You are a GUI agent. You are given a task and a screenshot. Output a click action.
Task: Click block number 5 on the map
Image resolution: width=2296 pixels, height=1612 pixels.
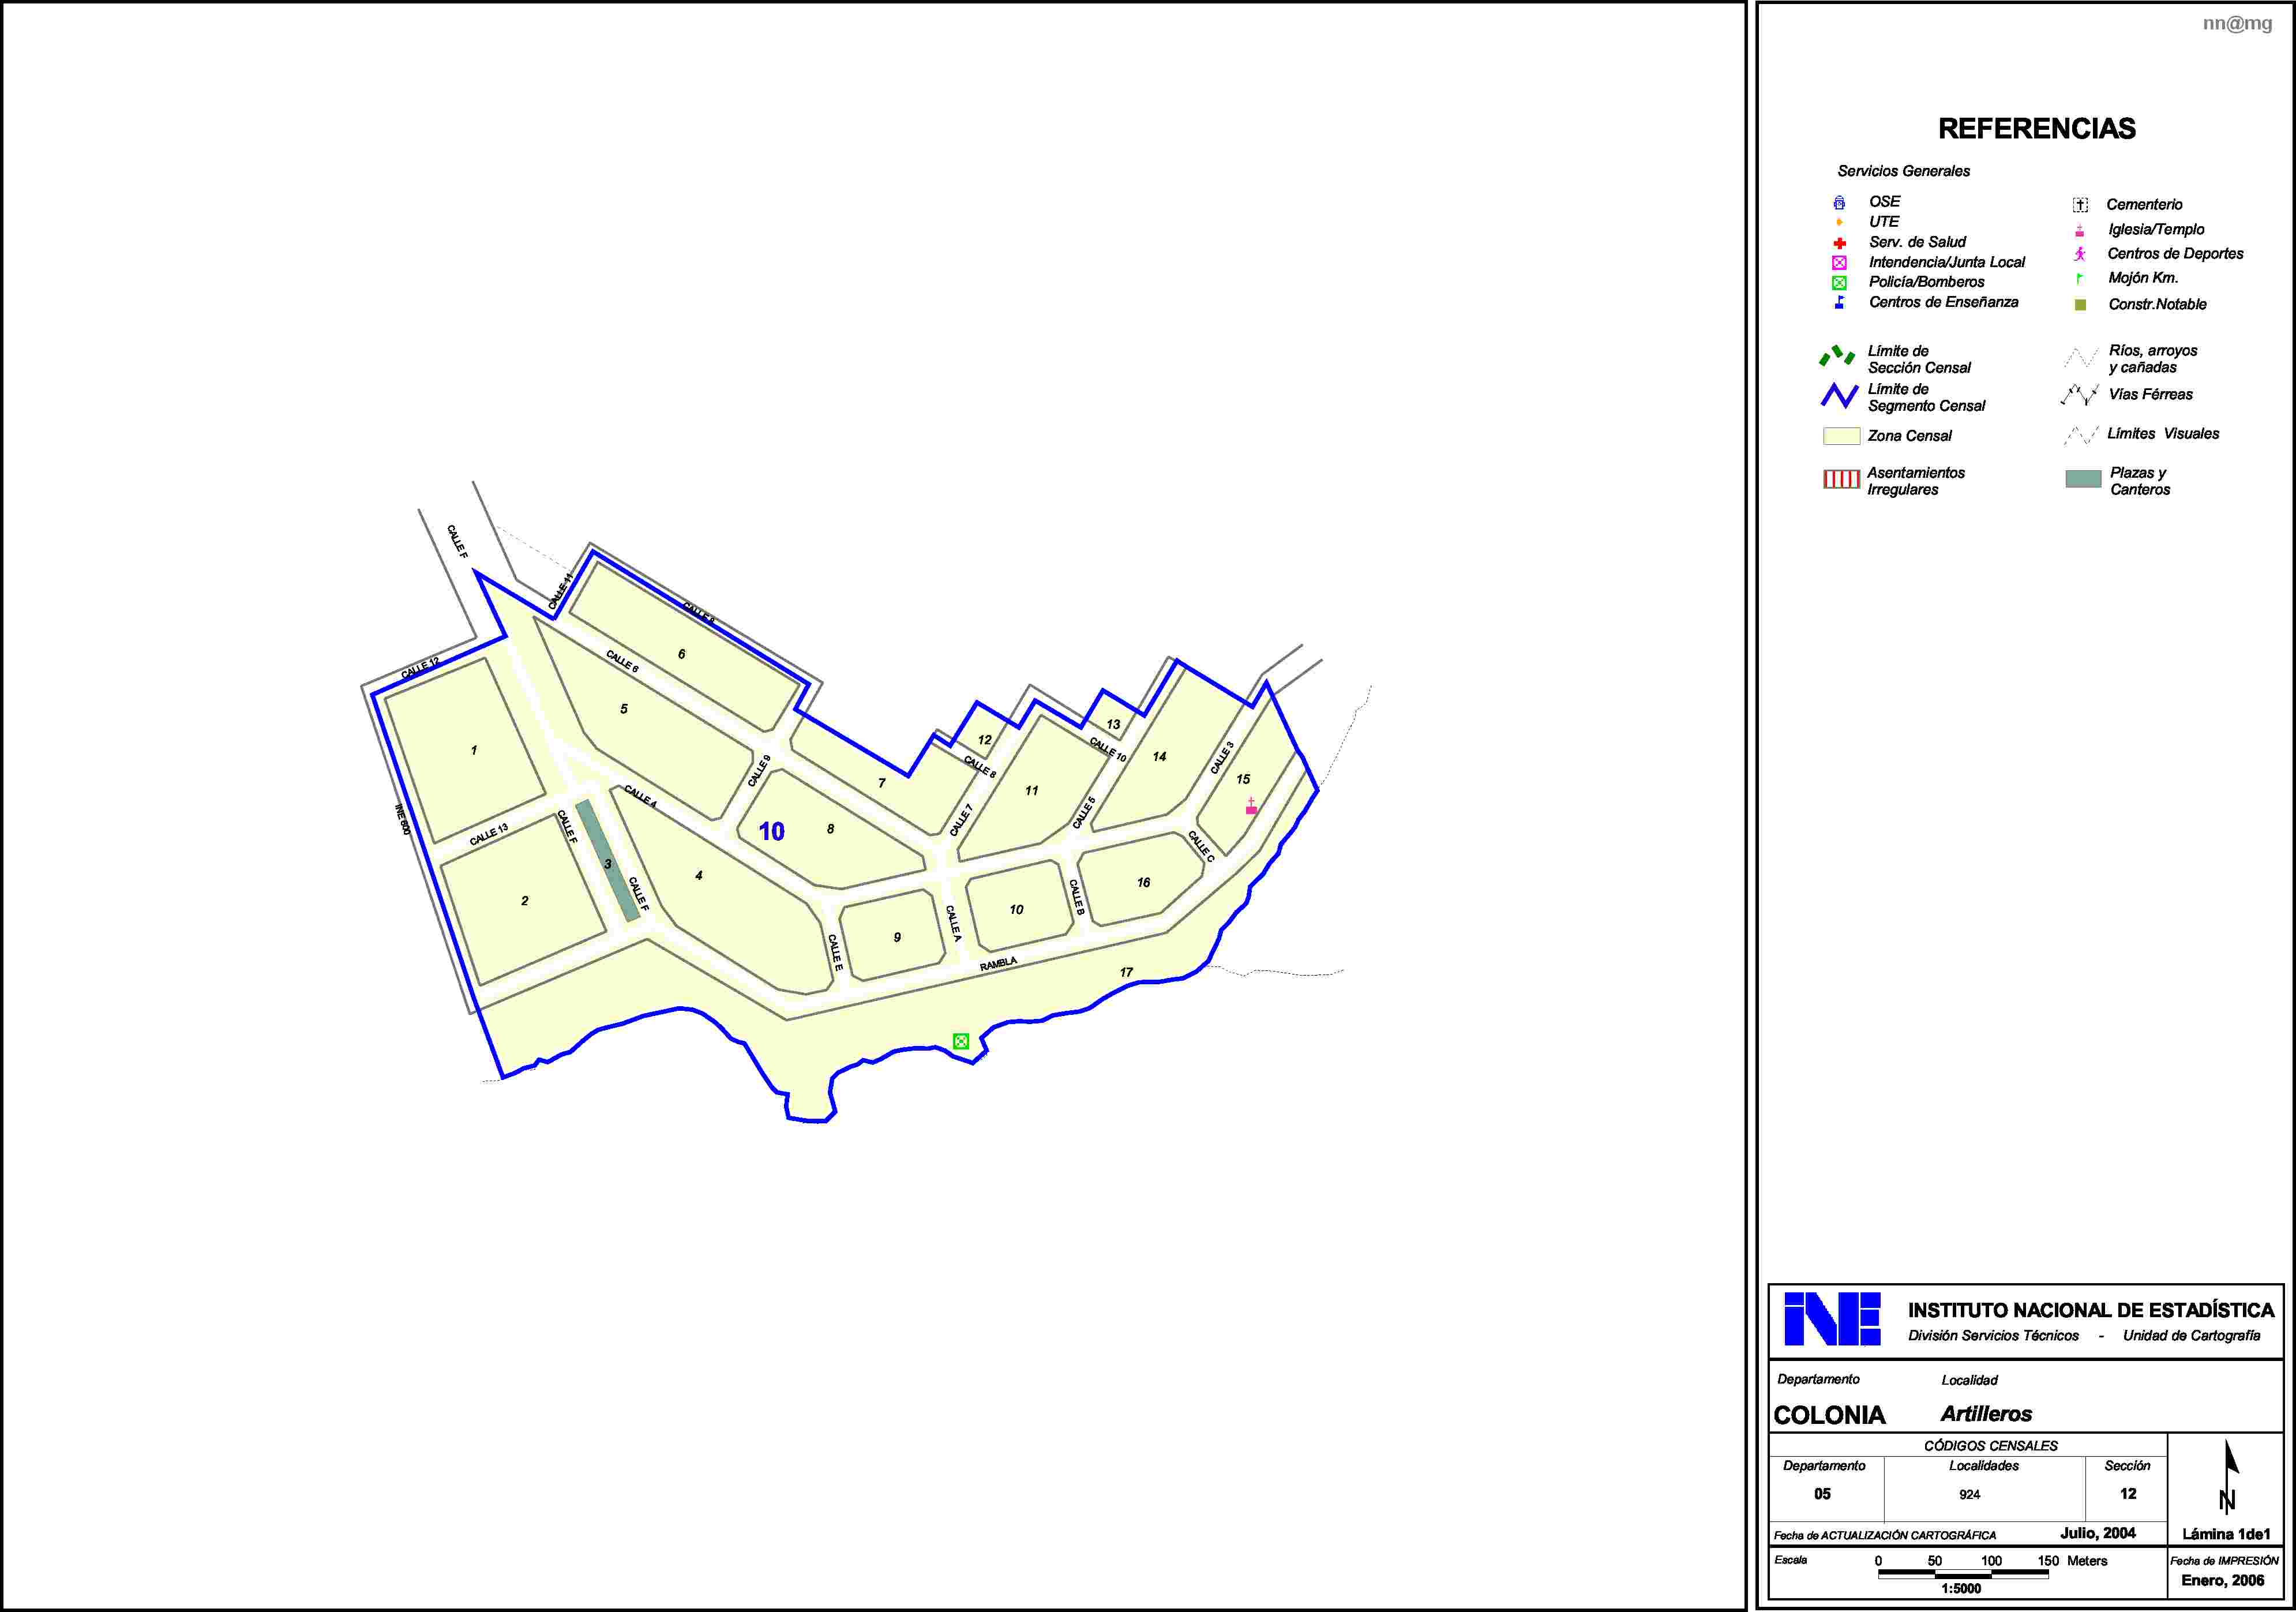click(x=624, y=709)
